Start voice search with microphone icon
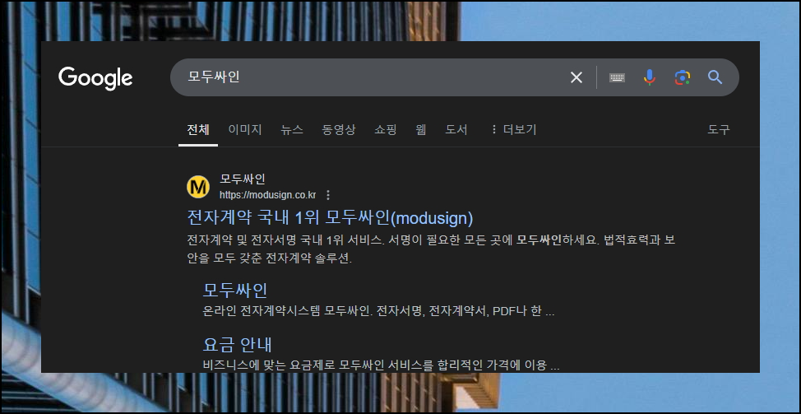The height and width of the screenshot is (414, 801). tap(650, 77)
